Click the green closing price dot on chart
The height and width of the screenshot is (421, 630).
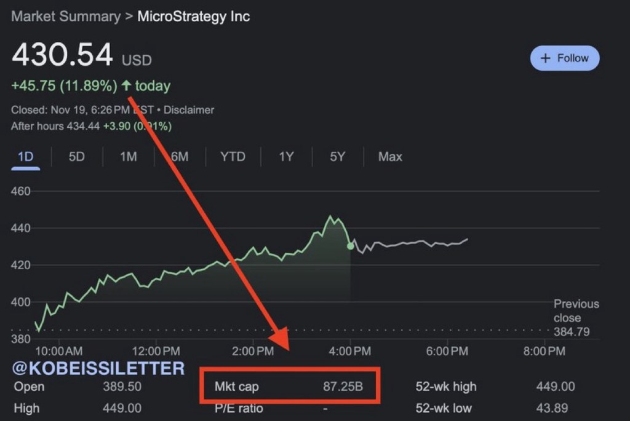pos(351,246)
